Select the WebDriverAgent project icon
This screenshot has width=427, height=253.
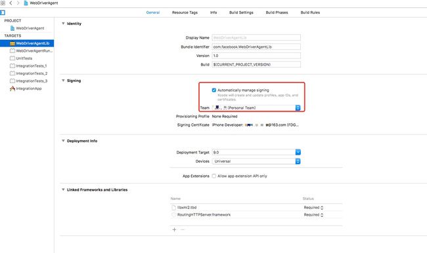[x=12, y=28]
